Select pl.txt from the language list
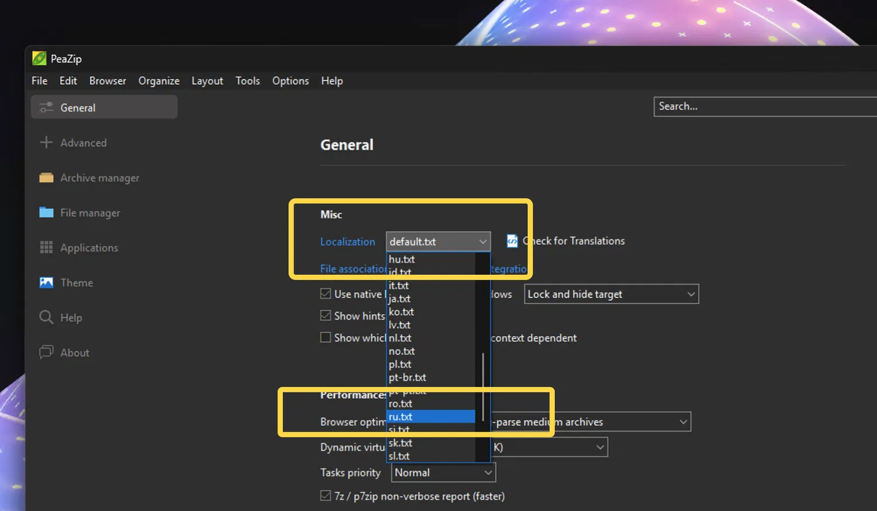Screen dimensions: 877x511 pos(431,364)
